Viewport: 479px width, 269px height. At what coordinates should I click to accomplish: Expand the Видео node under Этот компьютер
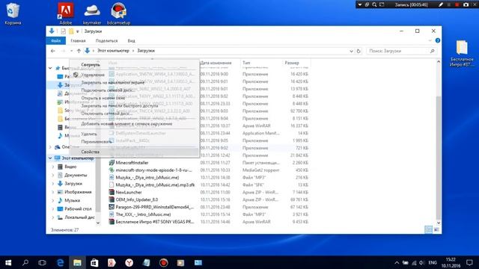pyautogui.click(x=53, y=167)
